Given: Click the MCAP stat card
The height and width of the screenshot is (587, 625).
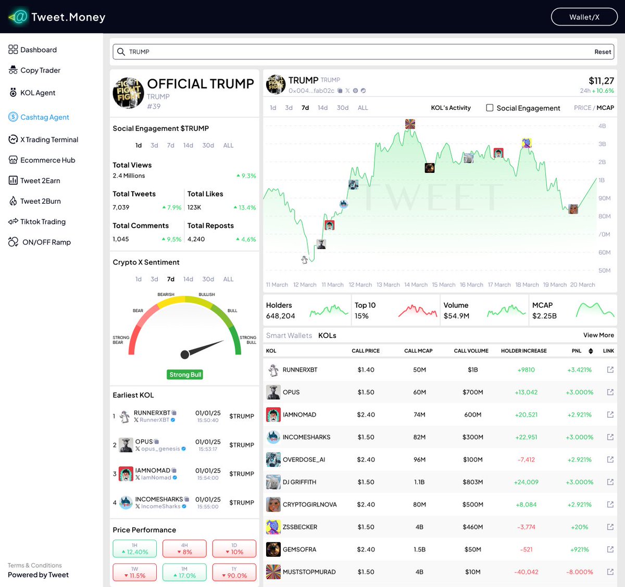Looking at the screenshot, I should [x=573, y=310].
